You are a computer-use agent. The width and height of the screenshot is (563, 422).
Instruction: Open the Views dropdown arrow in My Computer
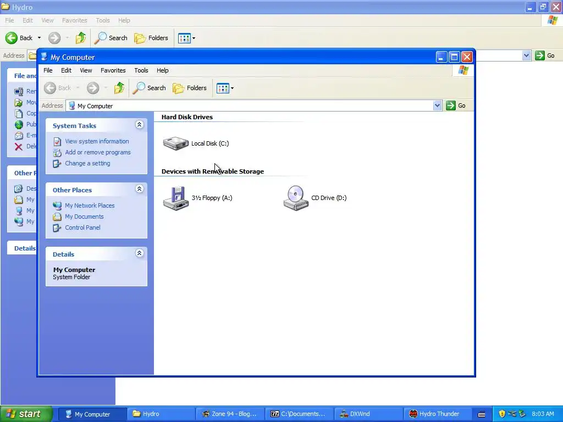pos(233,88)
